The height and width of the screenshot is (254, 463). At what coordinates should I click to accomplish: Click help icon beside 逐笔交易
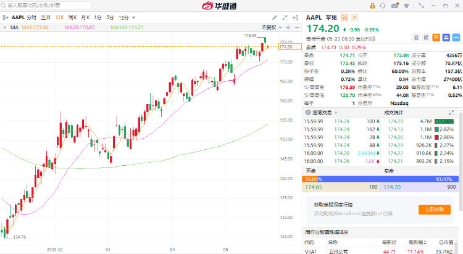click(x=308, y=112)
